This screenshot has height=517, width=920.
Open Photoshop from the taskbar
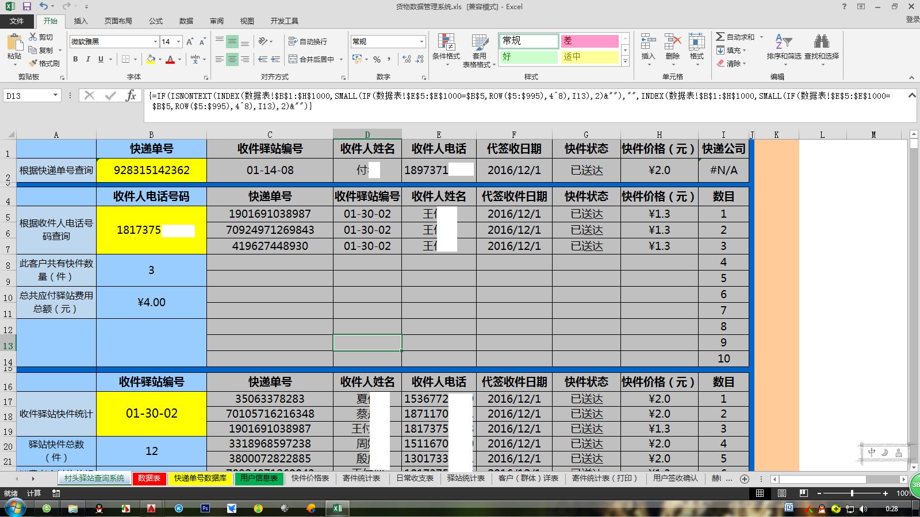pyautogui.click(x=205, y=508)
